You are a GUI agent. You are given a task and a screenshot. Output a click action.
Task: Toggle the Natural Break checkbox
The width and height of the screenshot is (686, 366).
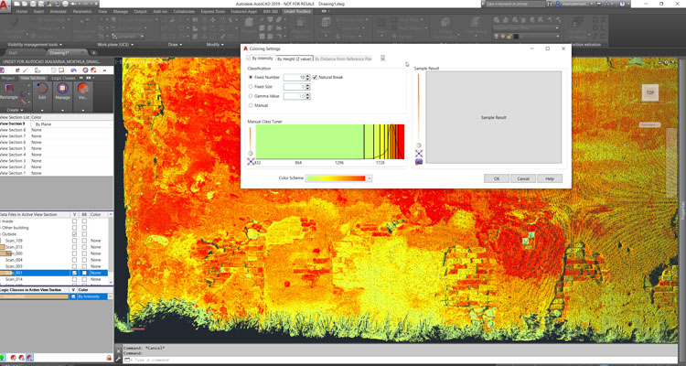315,77
